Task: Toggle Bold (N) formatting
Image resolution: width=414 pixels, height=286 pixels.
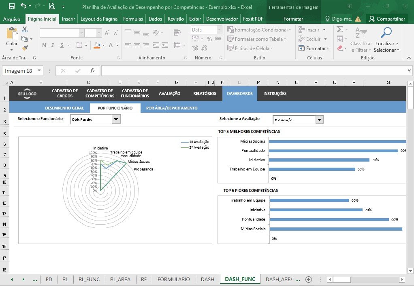Action: pyautogui.click(x=44, y=45)
